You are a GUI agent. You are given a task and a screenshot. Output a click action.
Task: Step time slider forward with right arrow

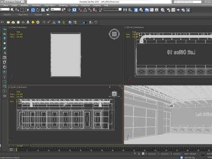click(x=31, y=146)
